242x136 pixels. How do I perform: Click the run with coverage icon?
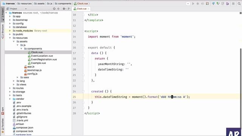(202, 3)
